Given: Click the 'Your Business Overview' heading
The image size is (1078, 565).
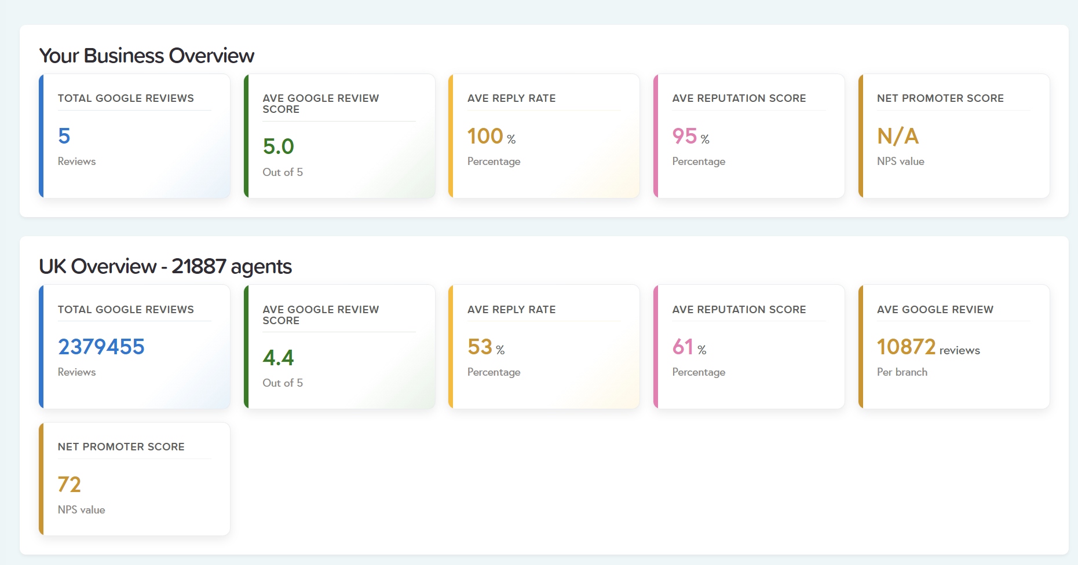Looking at the screenshot, I should click(x=147, y=56).
